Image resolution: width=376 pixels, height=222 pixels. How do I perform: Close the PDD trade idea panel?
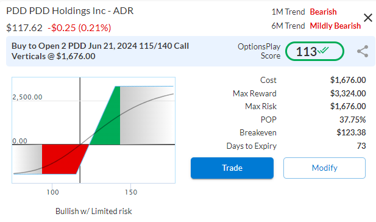(x=368, y=18)
